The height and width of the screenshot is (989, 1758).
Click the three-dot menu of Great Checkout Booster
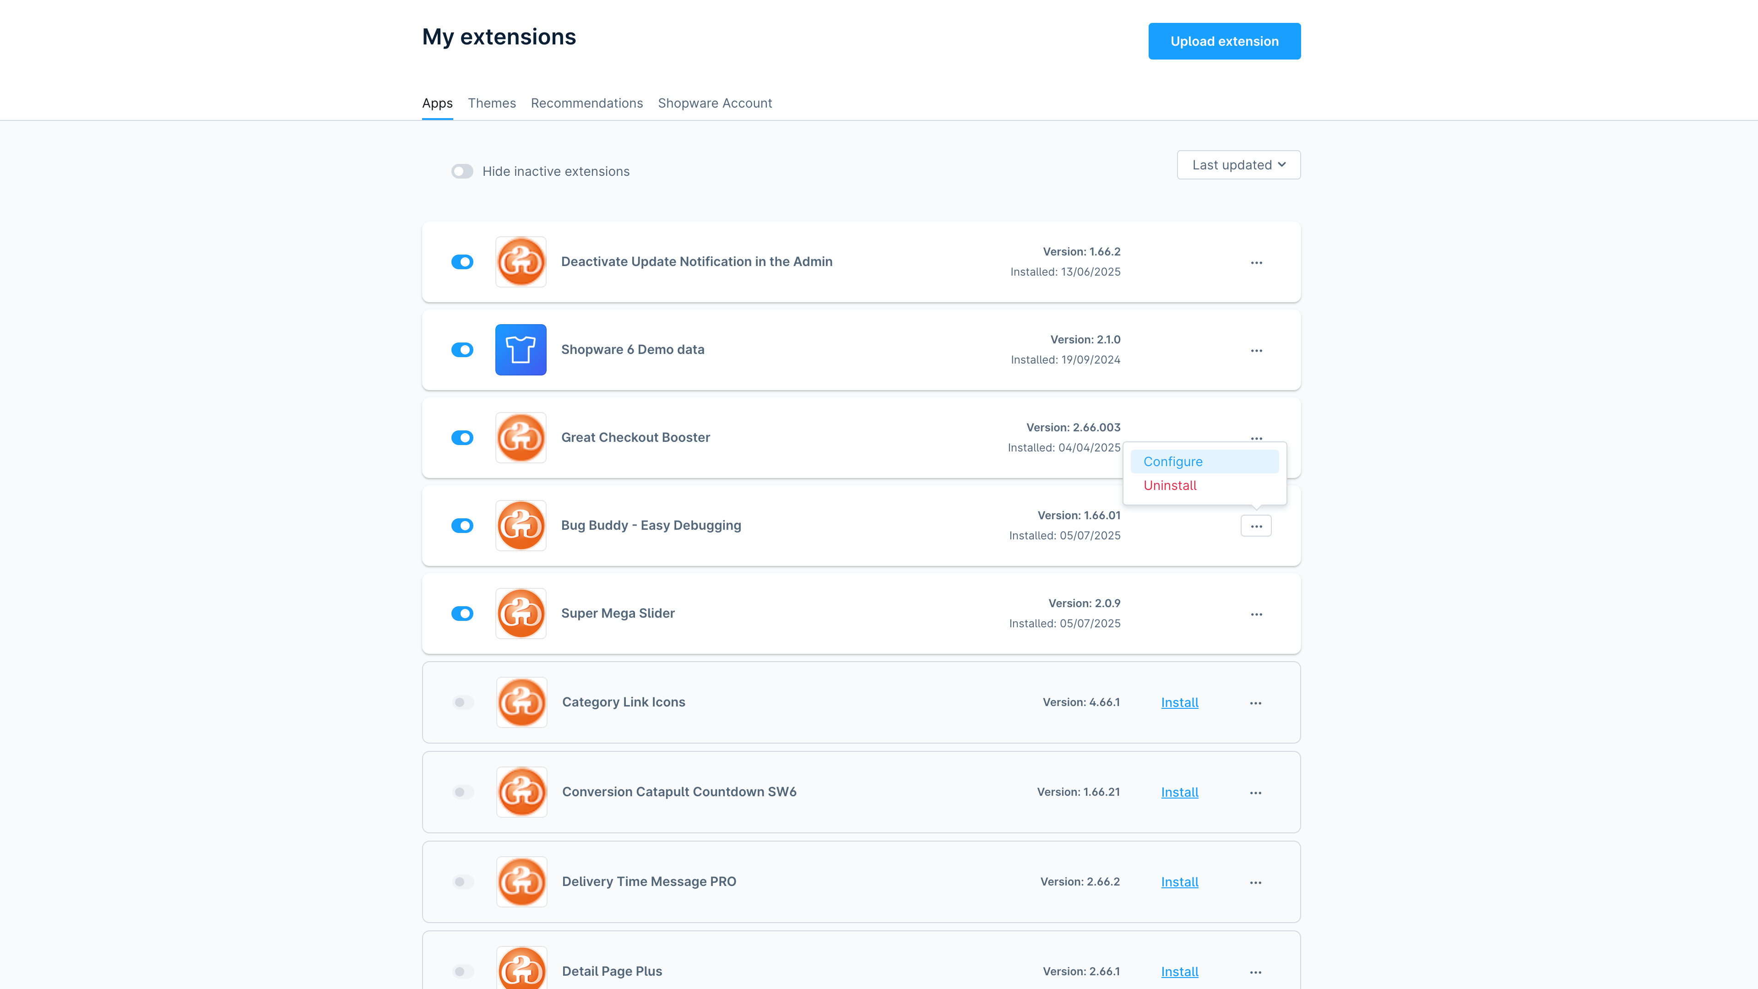point(1256,438)
